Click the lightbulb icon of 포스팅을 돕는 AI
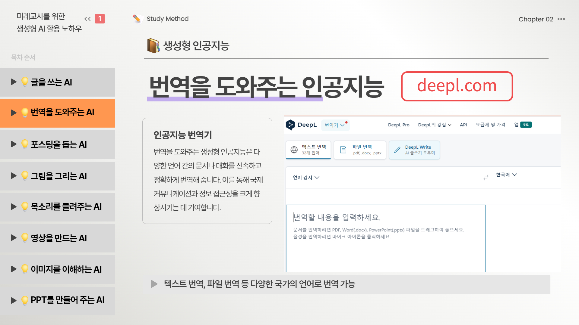 pyautogui.click(x=25, y=144)
